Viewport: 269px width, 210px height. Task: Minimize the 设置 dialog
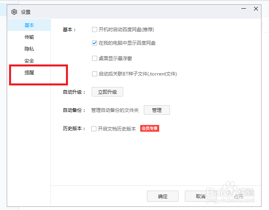[x=244, y=9]
